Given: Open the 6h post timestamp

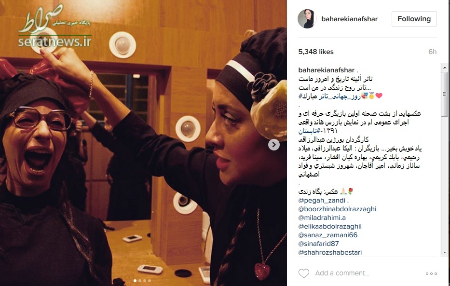Looking at the screenshot, I should [x=433, y=52].
